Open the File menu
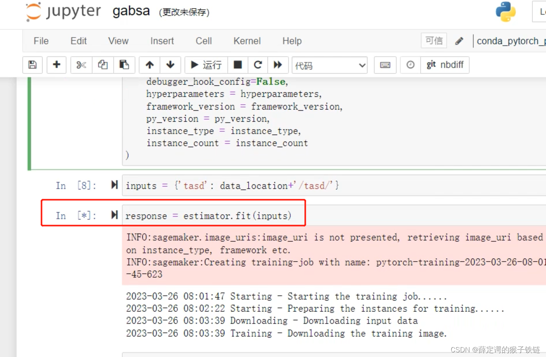 tap(41, 41)
